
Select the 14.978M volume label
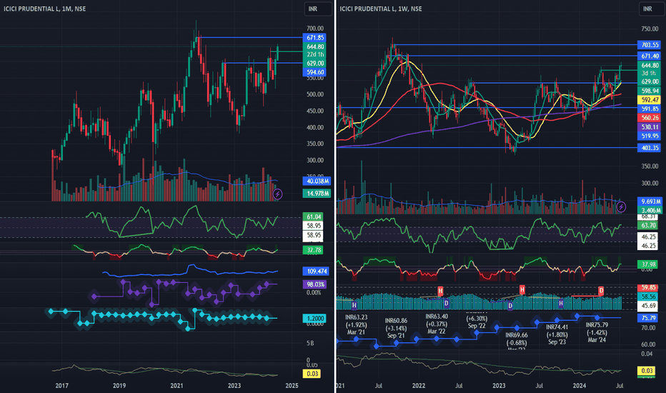click(317, 194)
